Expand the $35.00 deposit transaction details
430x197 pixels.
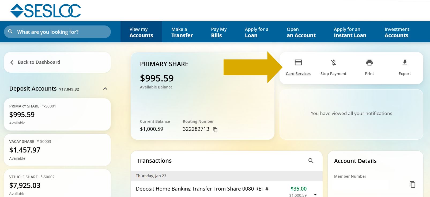315,194
